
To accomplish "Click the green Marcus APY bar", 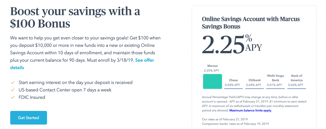I will click(x=212, y=81).
